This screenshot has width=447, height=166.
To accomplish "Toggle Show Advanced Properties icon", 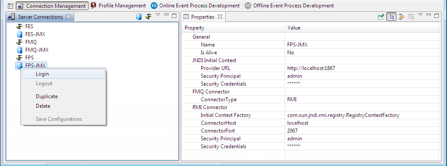I will coord(402,17).
